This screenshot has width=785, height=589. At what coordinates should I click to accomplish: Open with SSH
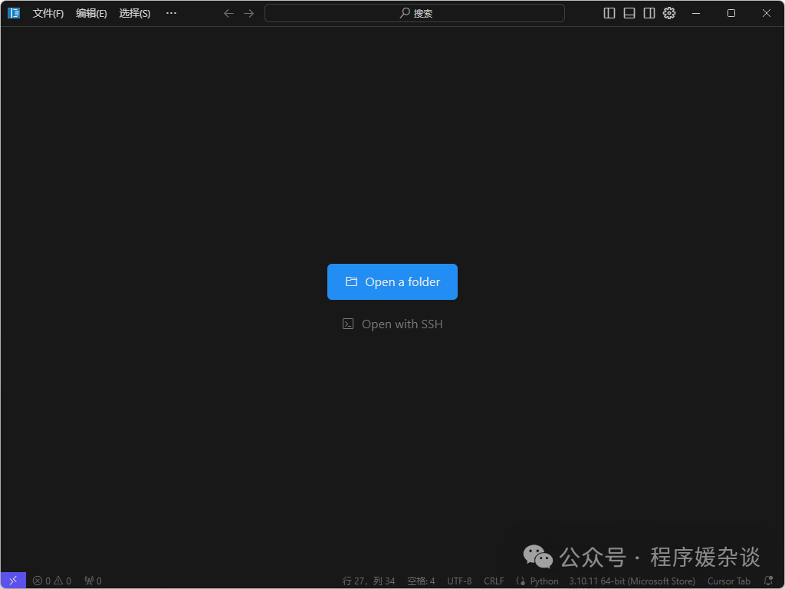click(x=392, y=324)
